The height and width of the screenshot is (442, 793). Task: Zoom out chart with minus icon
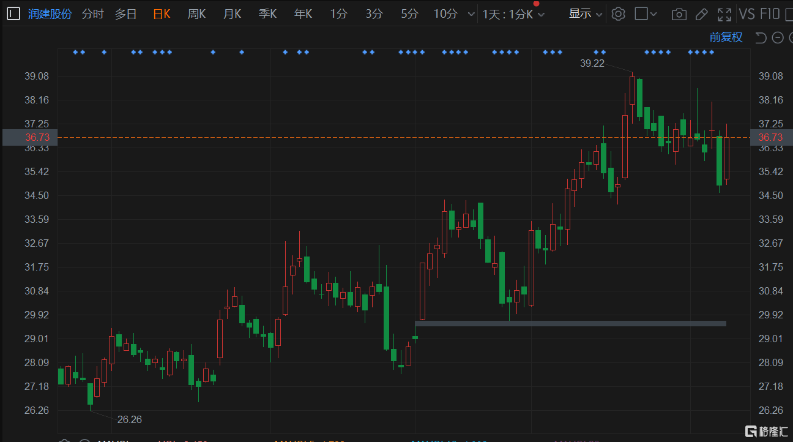pos(778,38)
